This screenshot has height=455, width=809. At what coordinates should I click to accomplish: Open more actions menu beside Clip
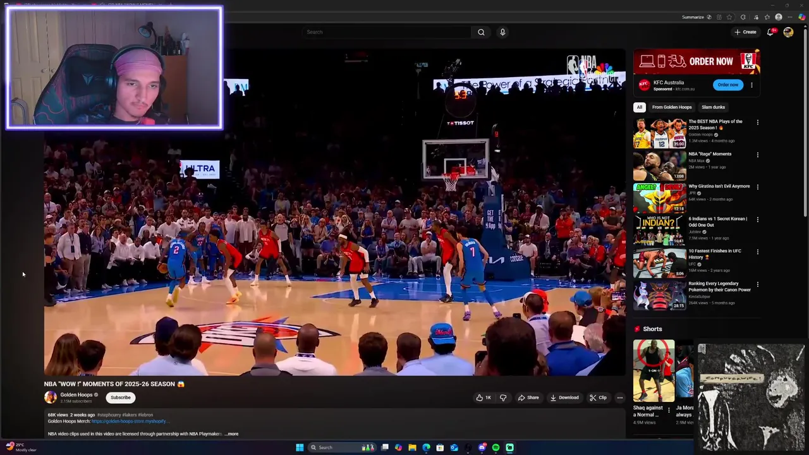(619, 397)
